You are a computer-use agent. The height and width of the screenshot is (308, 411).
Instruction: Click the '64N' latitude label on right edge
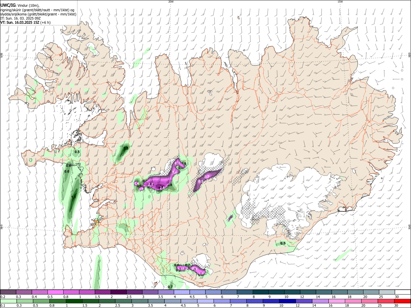pos(409,227)
